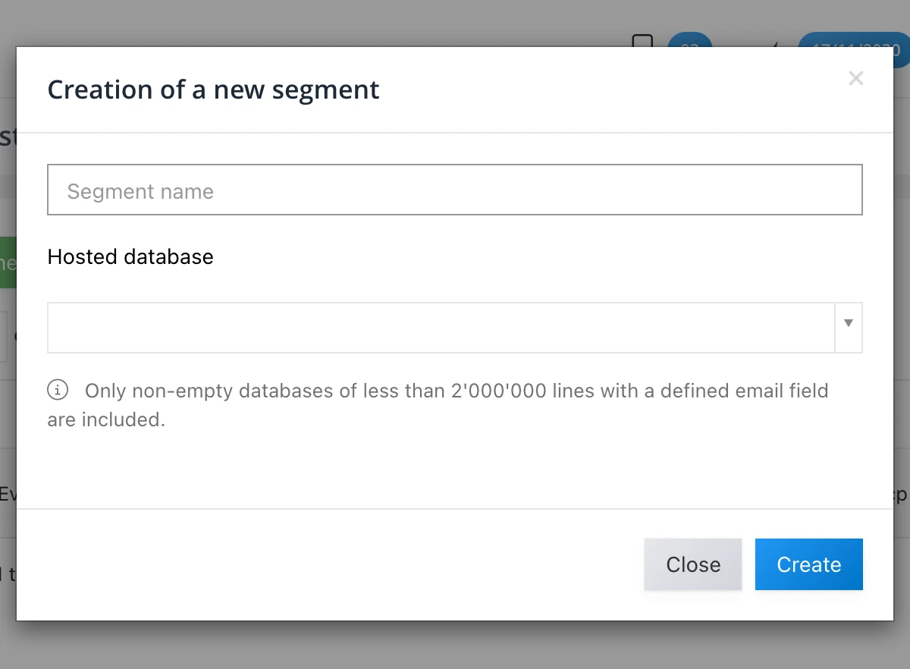
Task: Click Close to cancel segment creation
Action: click(692, 564)
